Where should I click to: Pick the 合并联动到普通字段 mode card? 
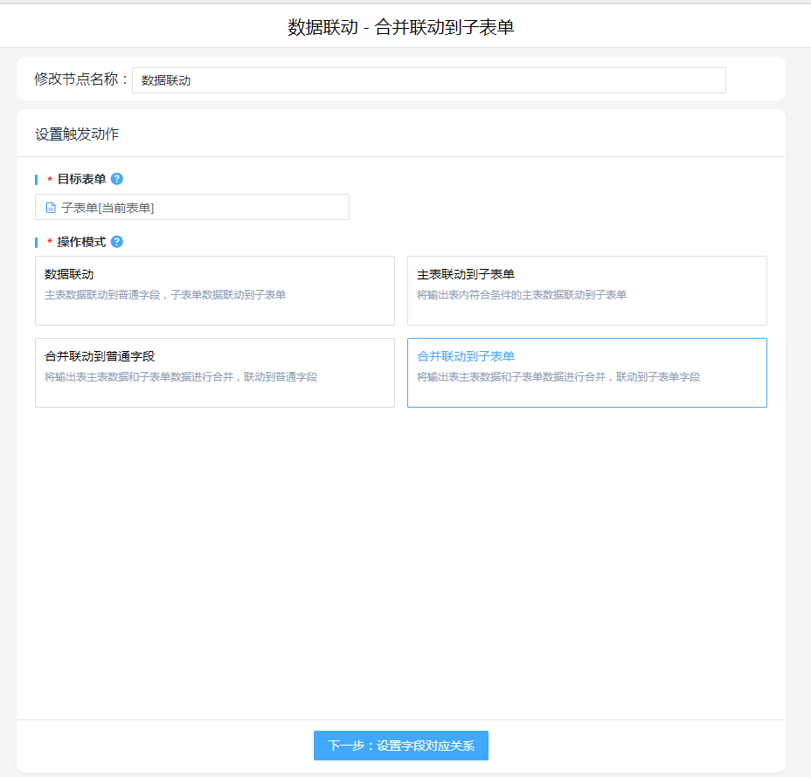tap(214, 372)
